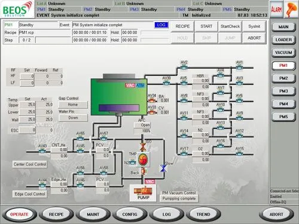This screenshot has height=224, width=299.
Task: Open the MAINT menu
Action: pos(93,214)
